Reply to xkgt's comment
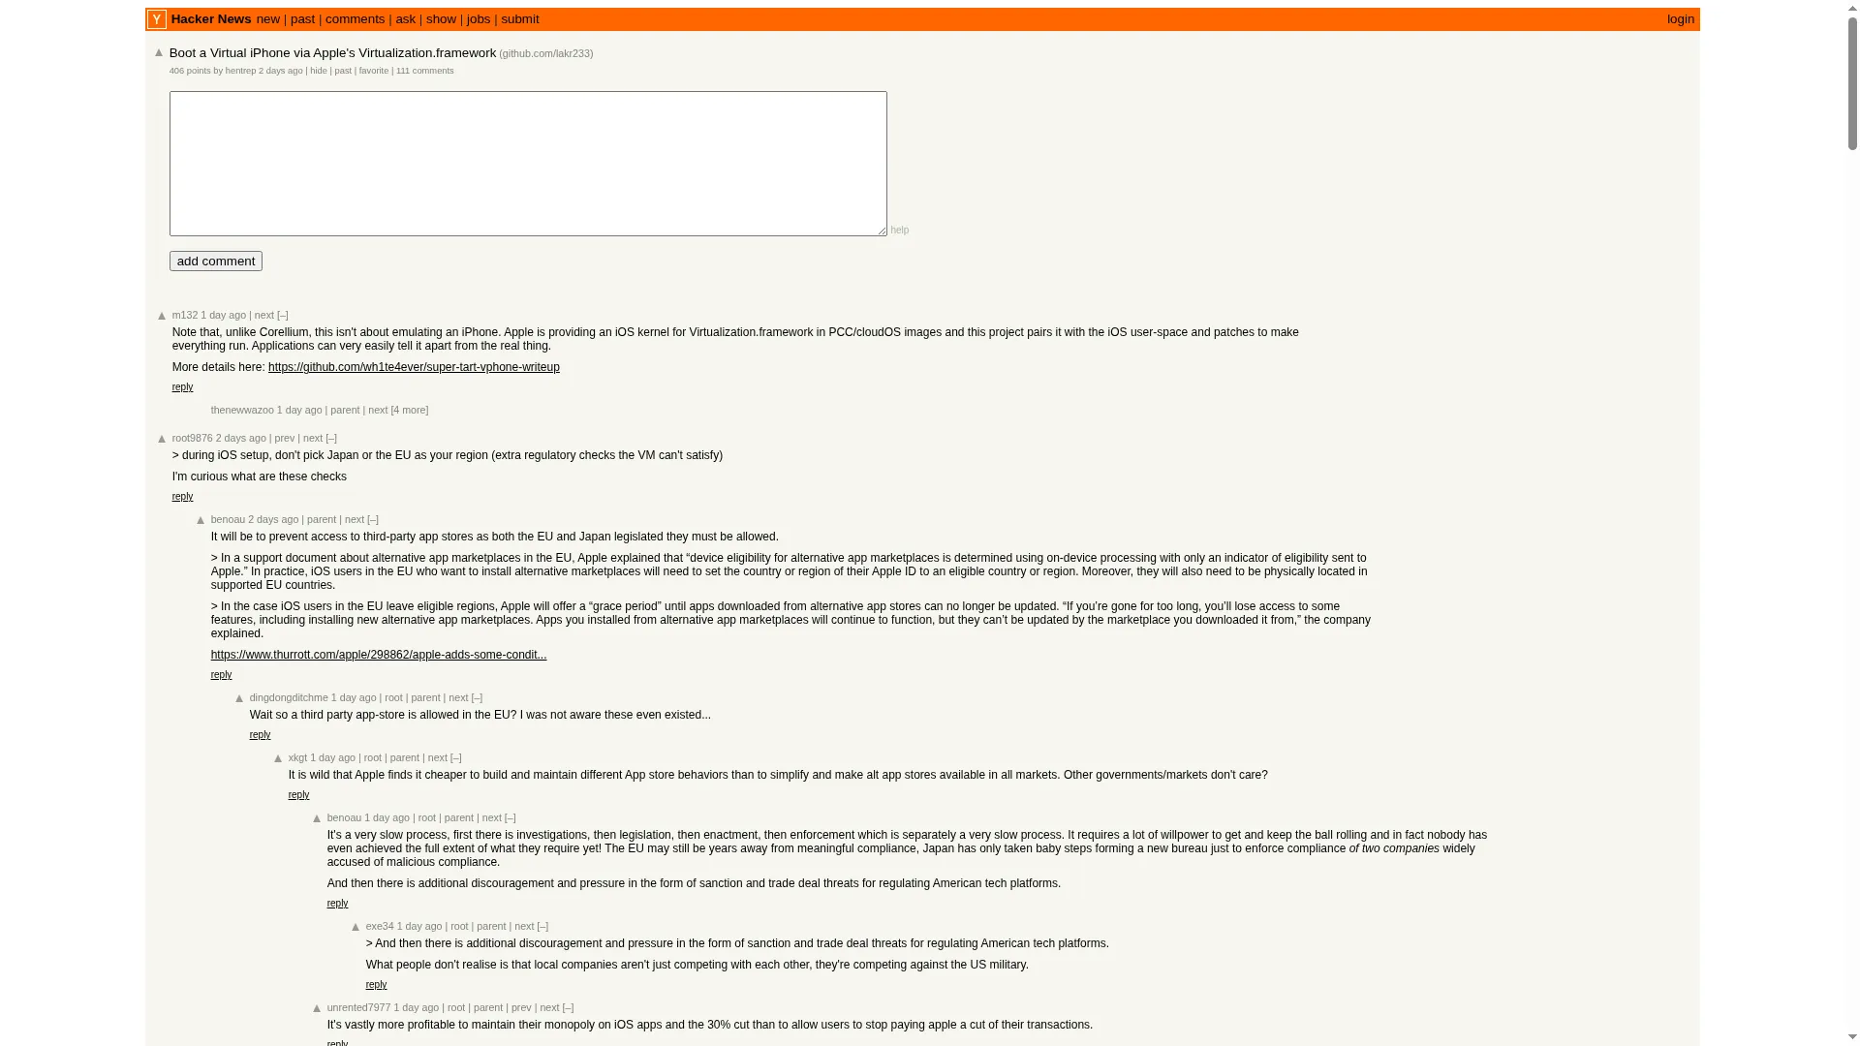The image size is (1860, 1046). [298, 795]
